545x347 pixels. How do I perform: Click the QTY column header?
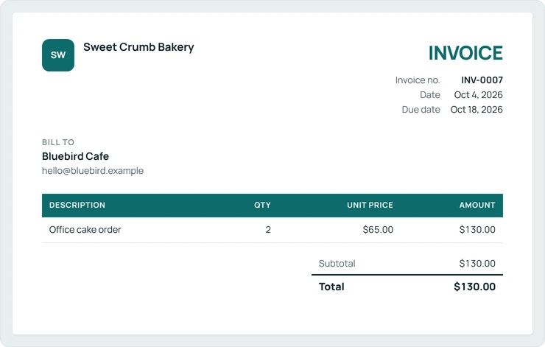pos(262,205)
